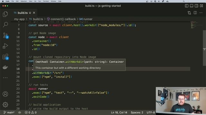
Task: Open the Apple menu
Action: pyautogui.click(x=3, y=1)
